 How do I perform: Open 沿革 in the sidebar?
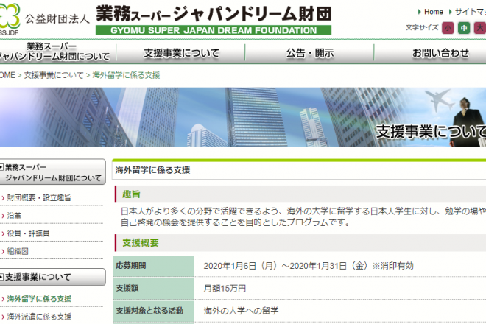(15, 215)
